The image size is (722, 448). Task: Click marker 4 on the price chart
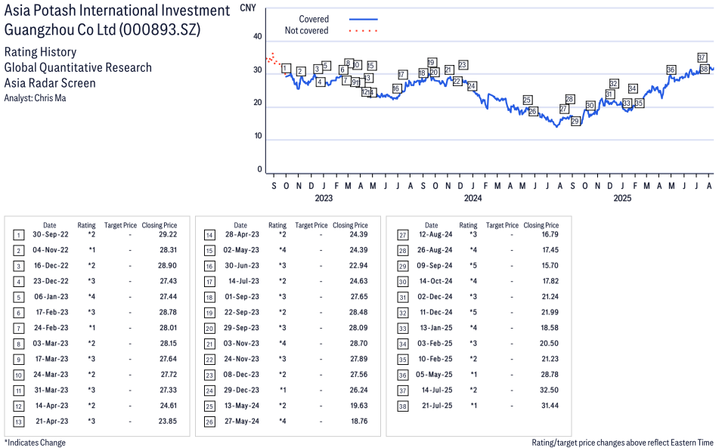coord(321,82)
